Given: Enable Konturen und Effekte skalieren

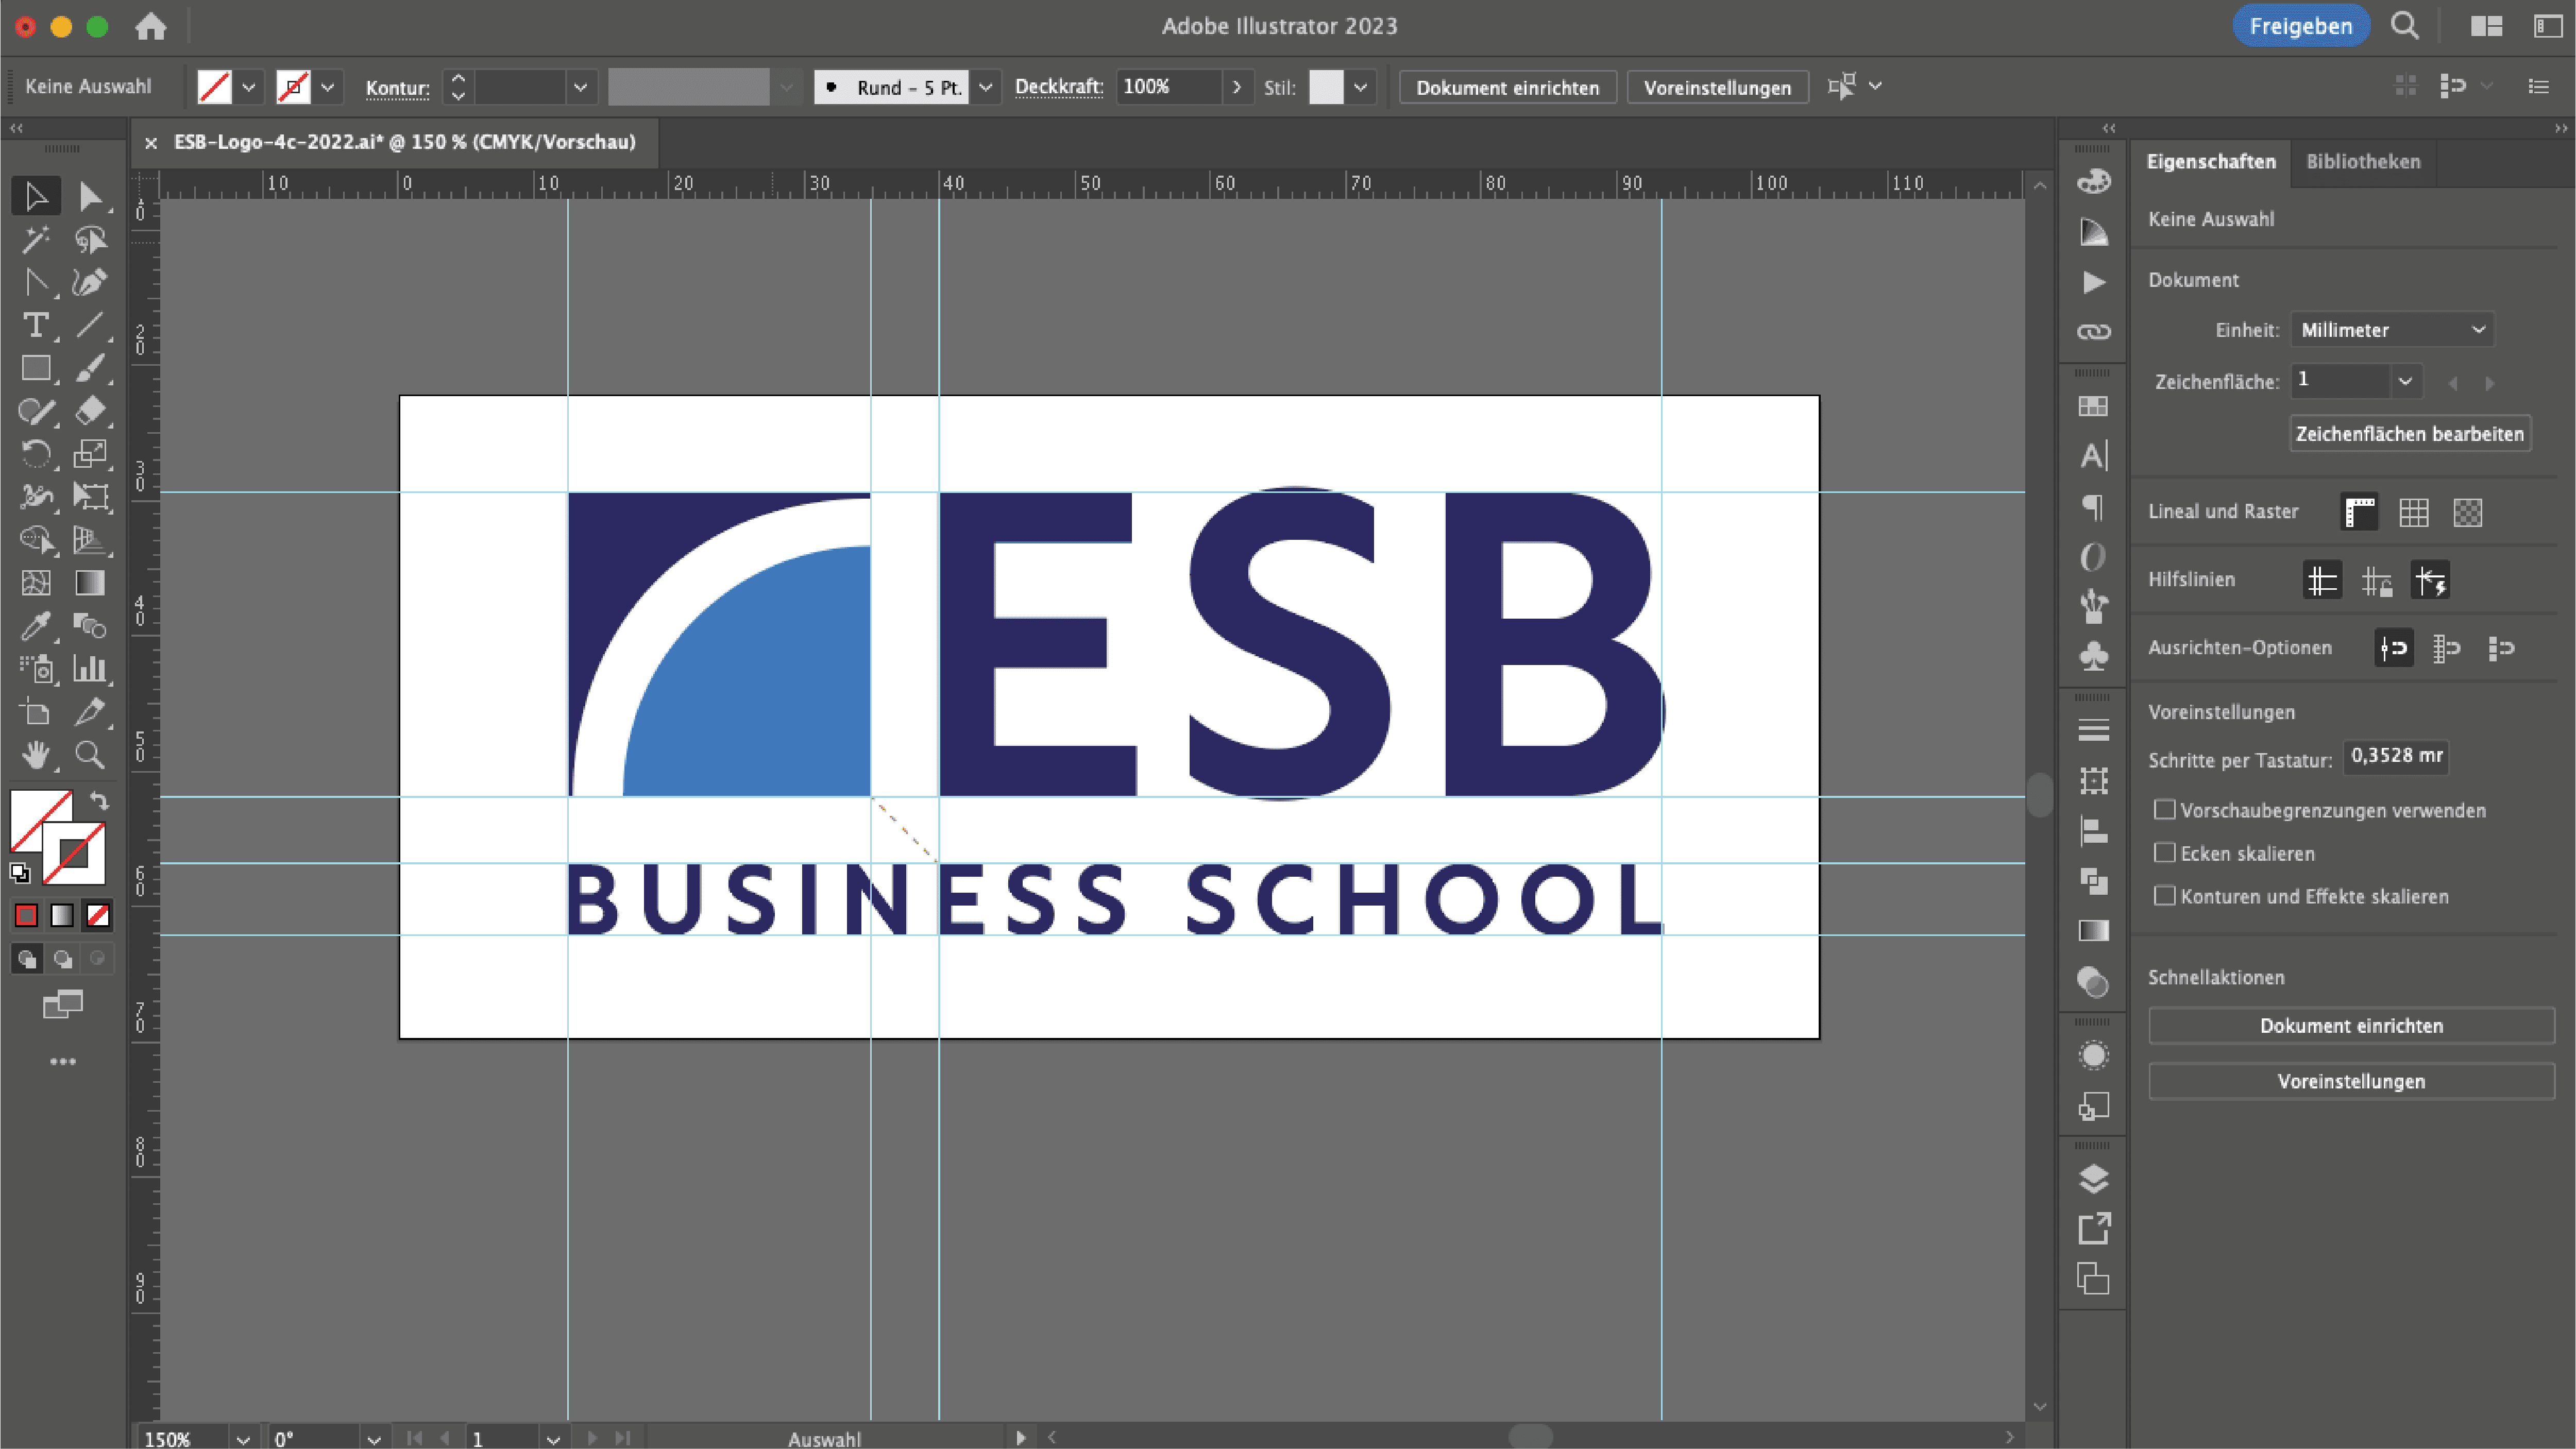Looking at the screenshot, I should 2164,896.
